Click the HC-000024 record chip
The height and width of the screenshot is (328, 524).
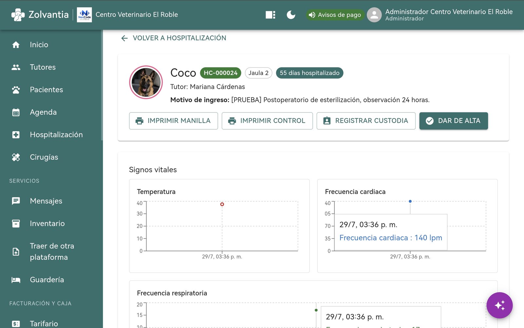(221, 73)
